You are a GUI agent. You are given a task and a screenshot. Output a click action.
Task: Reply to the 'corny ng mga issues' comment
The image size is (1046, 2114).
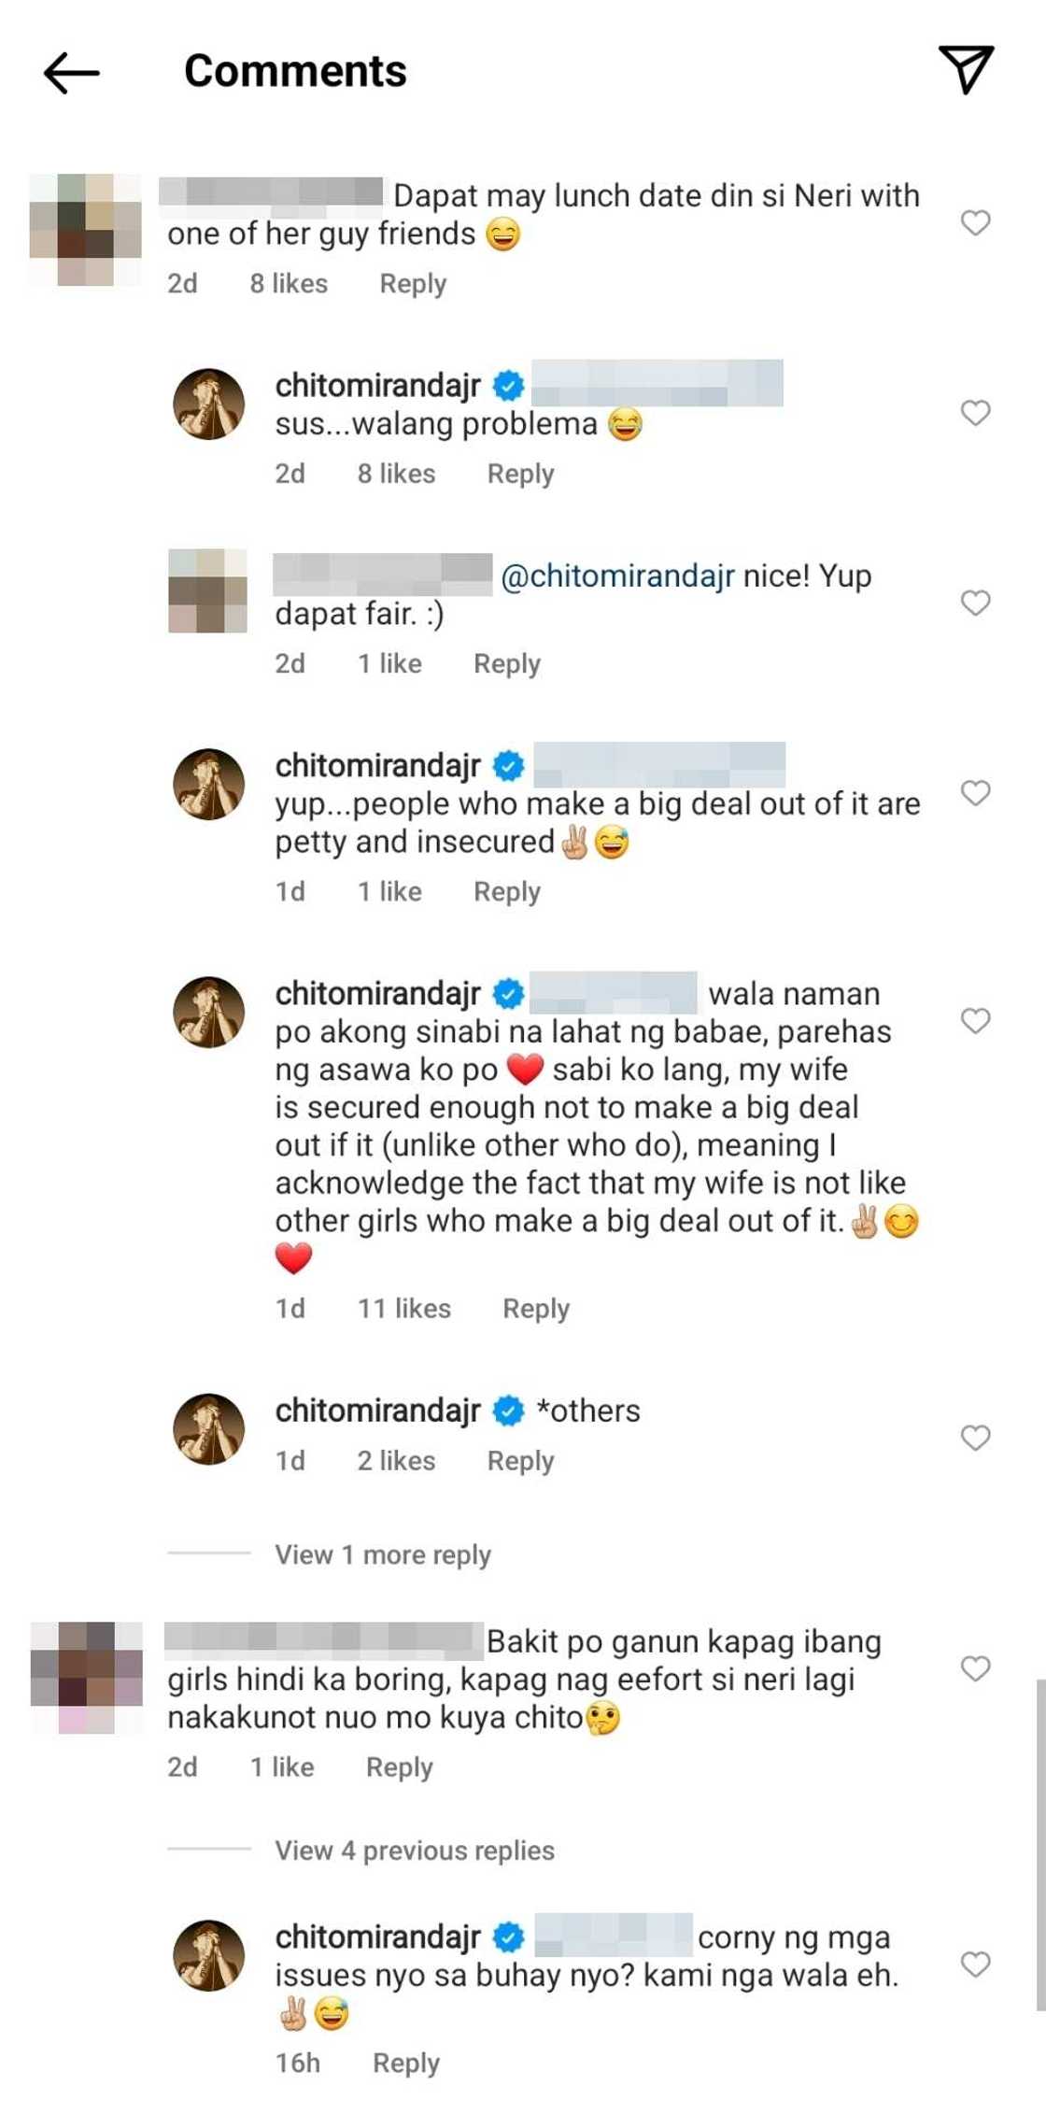pyautogui.click(x=405, y=2063)
